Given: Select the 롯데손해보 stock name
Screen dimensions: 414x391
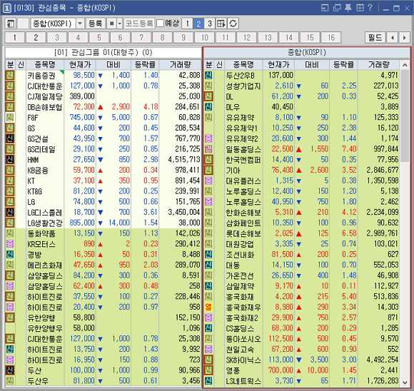Looking at the screenshot, I should [x=243, y=233].
